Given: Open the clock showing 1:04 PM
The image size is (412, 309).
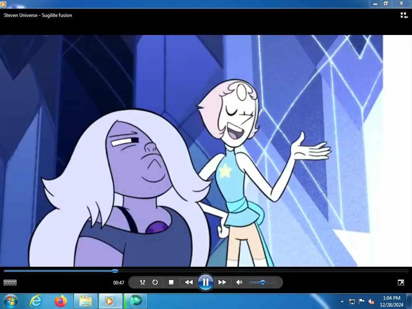Looking at the screenshot, I should pyautogui.click(x=391, y=301).
